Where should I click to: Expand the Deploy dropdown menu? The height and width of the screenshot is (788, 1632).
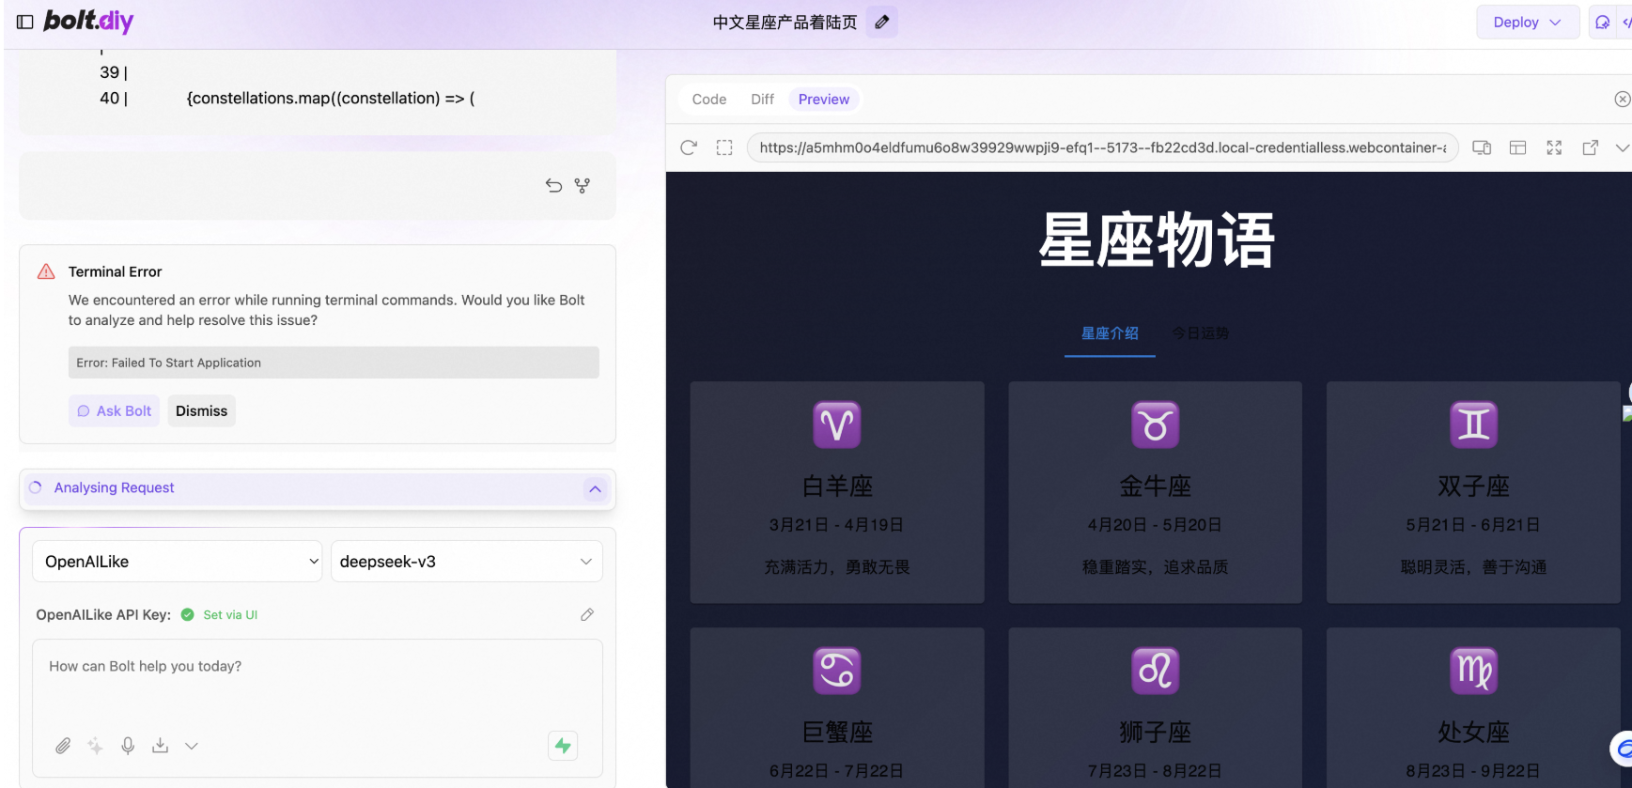1527,22
